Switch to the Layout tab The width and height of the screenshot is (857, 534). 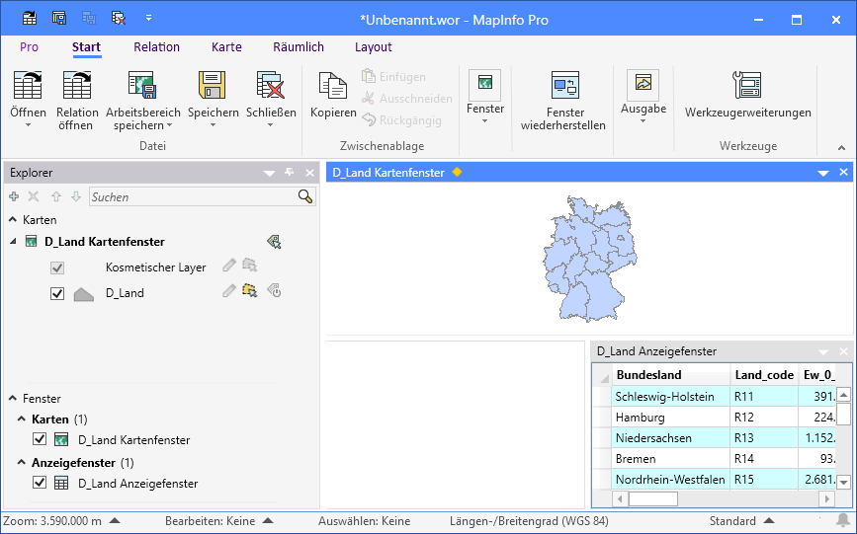pyautogui.click(x=374, y=47)
